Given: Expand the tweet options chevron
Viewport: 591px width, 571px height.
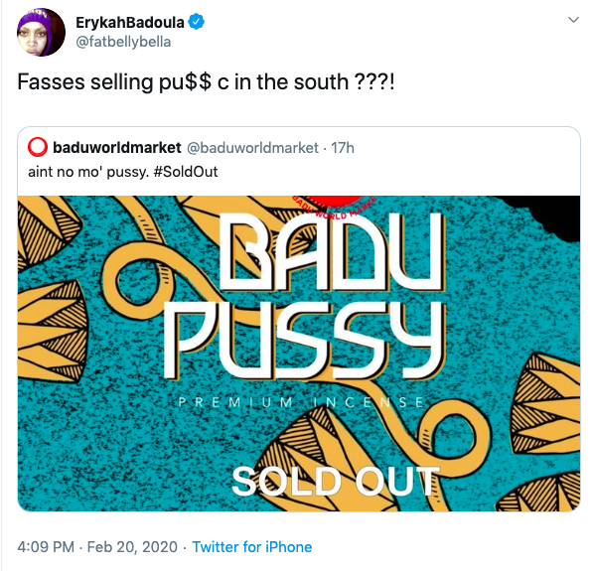Looking at the screenshot, I should pos(573,20).
